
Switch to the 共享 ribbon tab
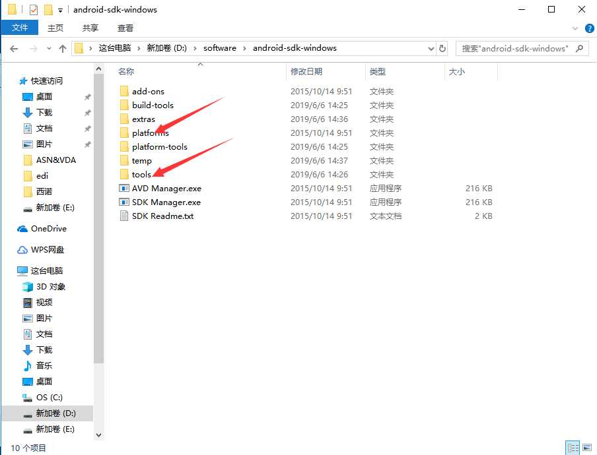90,28
